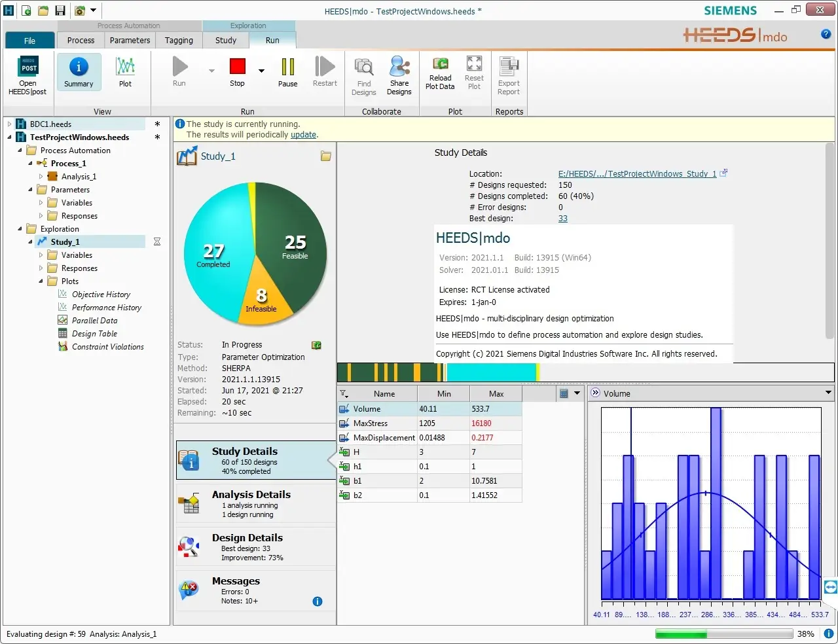This screenshot has height=644, width=838.
Task: Select the Run tab
Action: coord(272,41)
